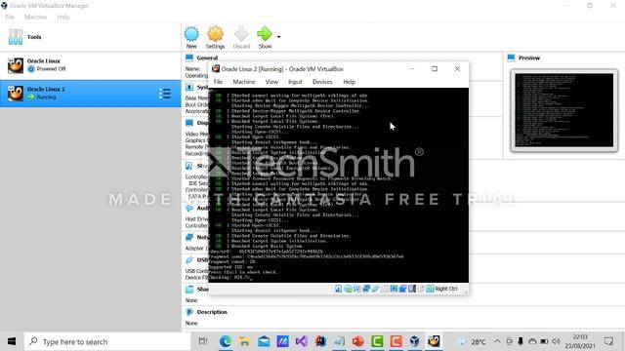Click the USB section header icon

189,260
